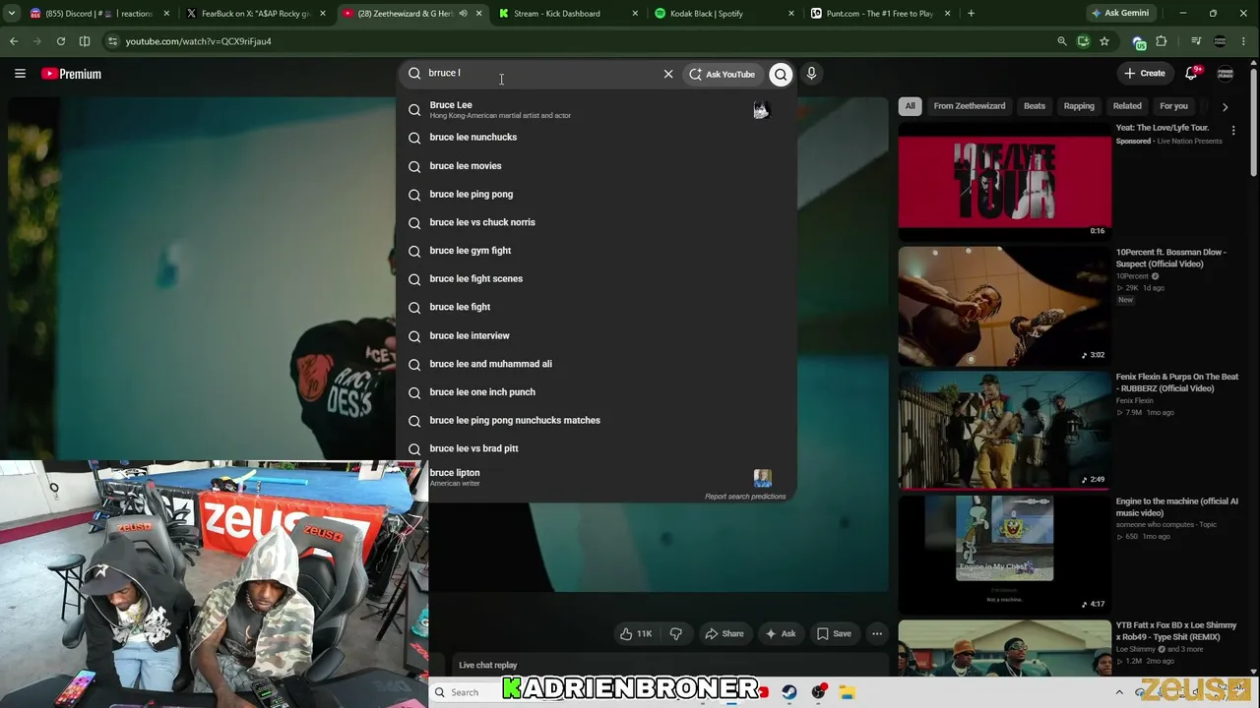The width and height of the screenshot is (1260, 708).
Task: Close the FearBuck on X tab
Action: pos(322,14)
